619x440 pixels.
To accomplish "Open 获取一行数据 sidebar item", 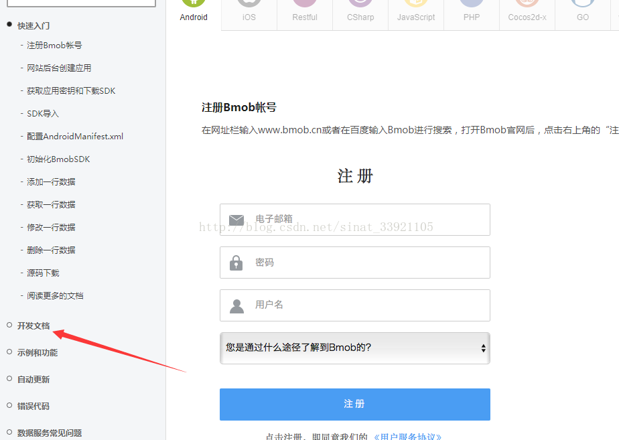I will click(x=51, y=205).
